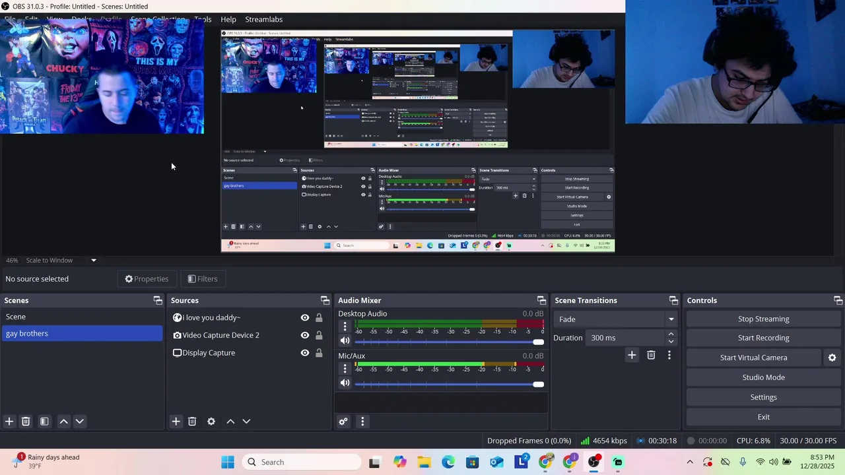The image size is (845, 475).
Task: Increase the transition duration with the up arrow
Action: [x=671, y=334]
